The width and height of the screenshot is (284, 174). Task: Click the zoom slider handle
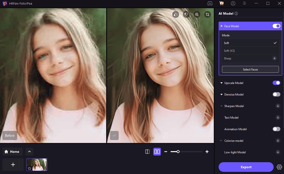(178, 152)
